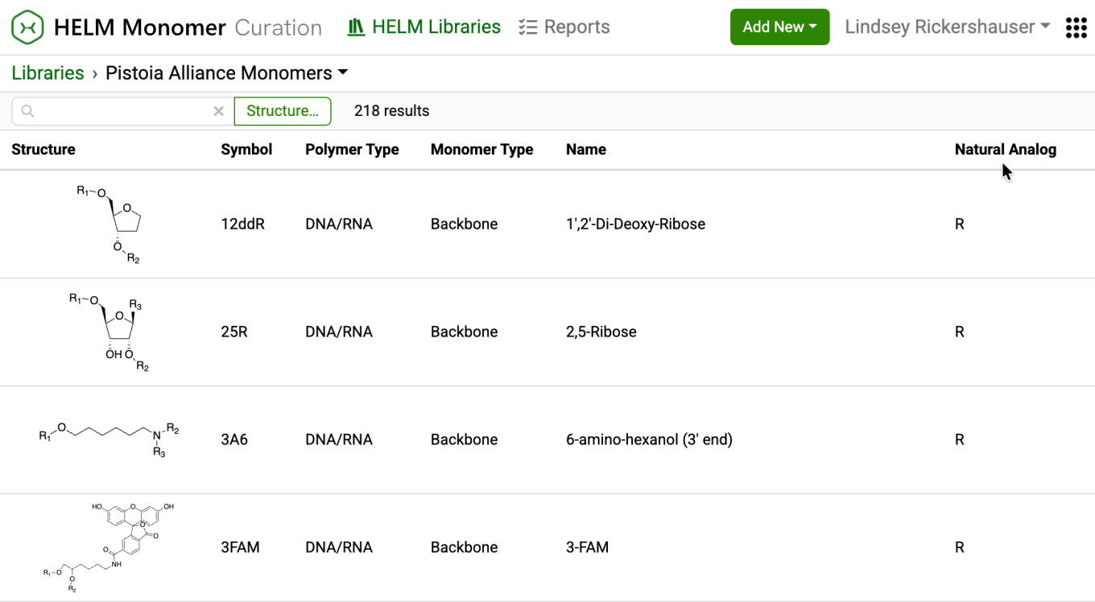Switch to the Reports tab
1095x602 pixels.
click(x=564, y=27)
